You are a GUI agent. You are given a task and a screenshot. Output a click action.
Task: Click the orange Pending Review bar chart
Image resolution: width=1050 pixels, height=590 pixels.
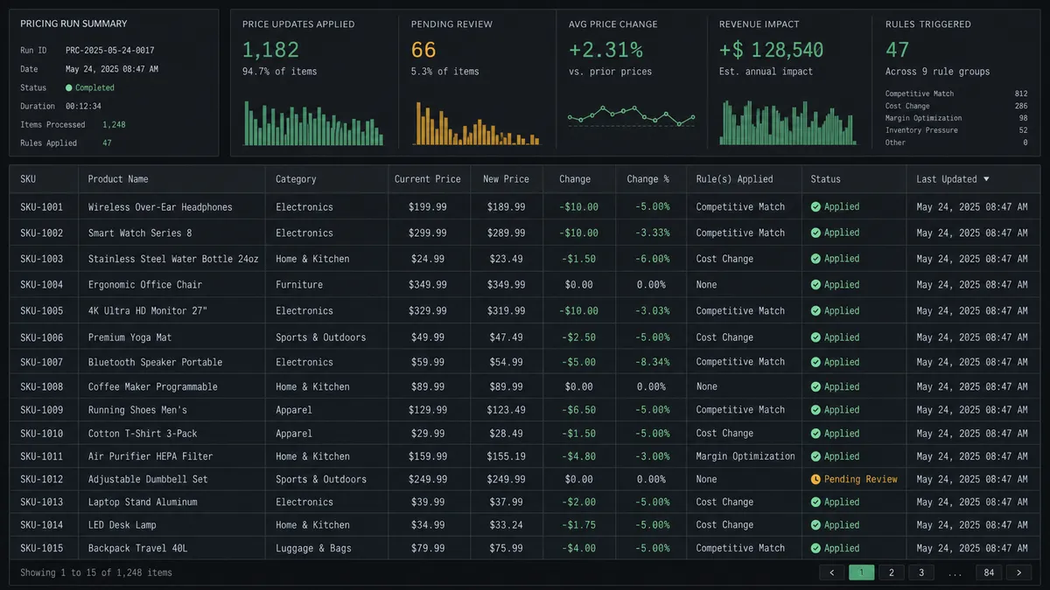pyautogui.click(x=478, y=123)
